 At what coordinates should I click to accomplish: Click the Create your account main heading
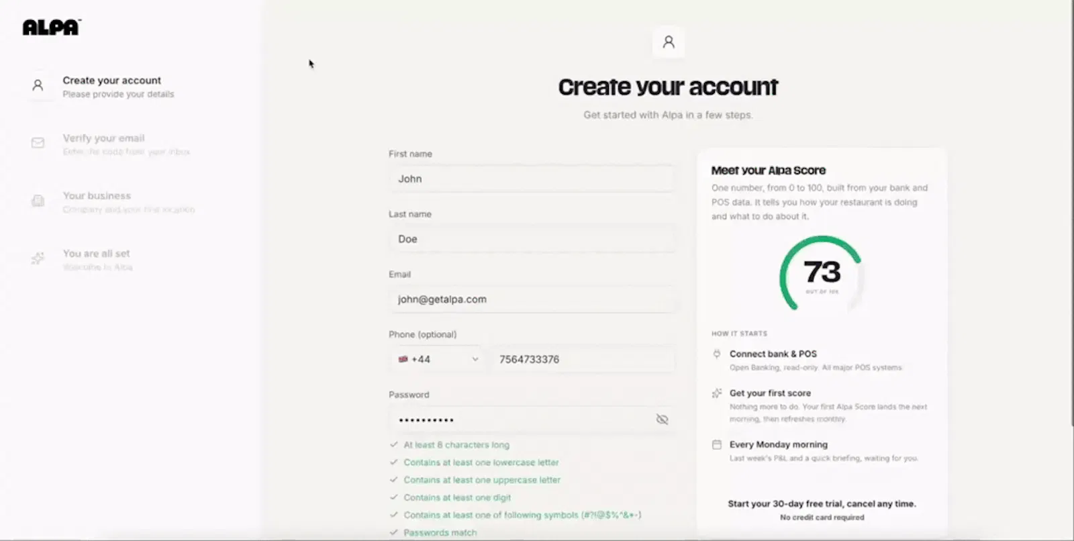click(668, 87)
